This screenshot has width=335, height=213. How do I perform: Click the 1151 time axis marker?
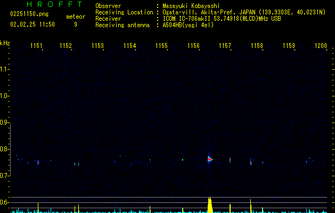[36, 46]
